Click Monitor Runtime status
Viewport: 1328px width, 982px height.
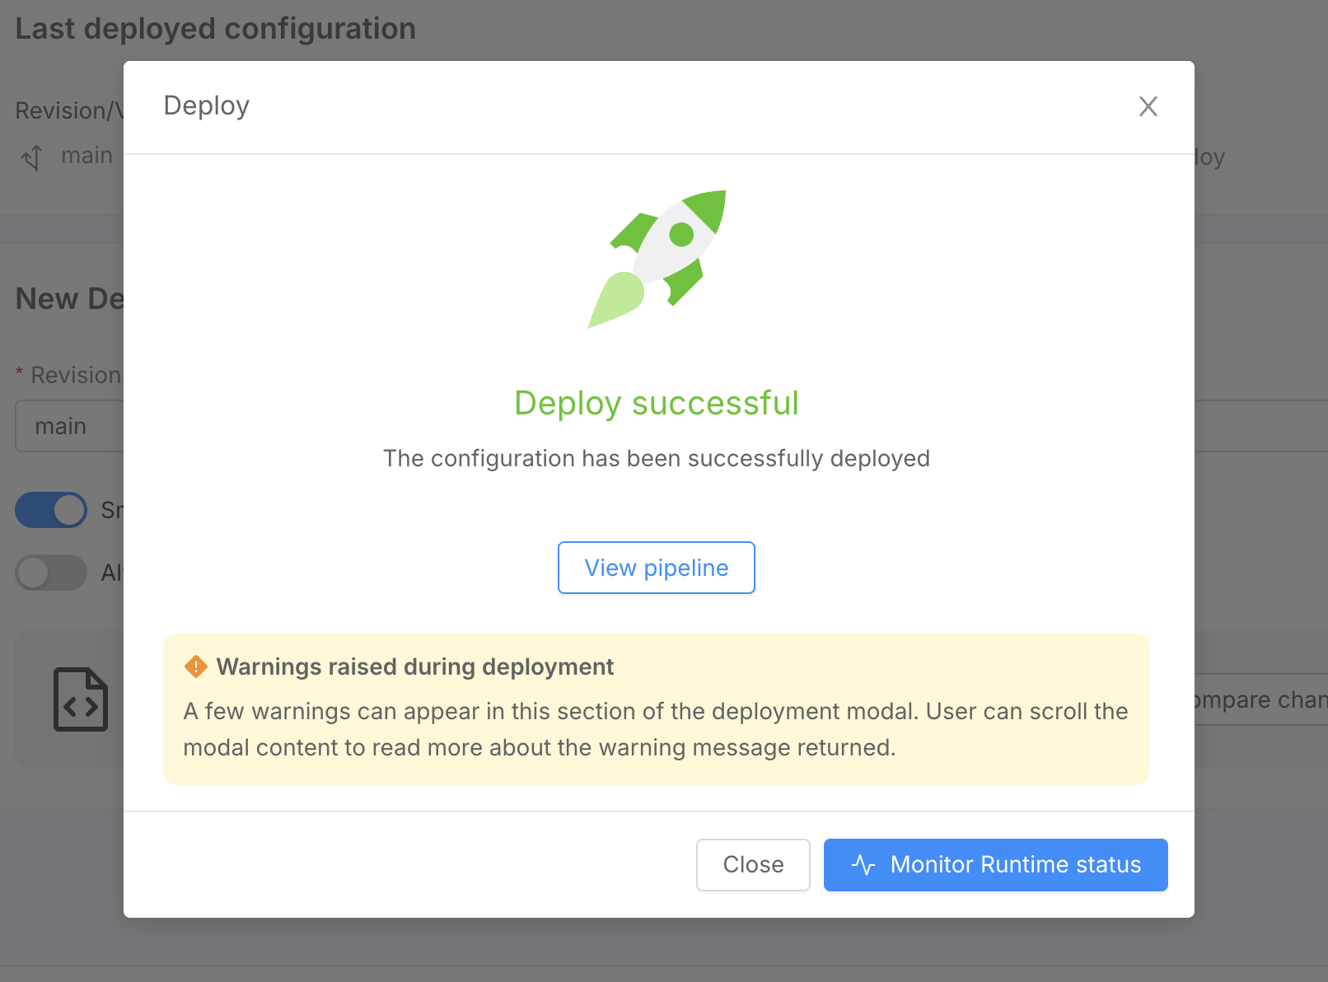[995, 865]
